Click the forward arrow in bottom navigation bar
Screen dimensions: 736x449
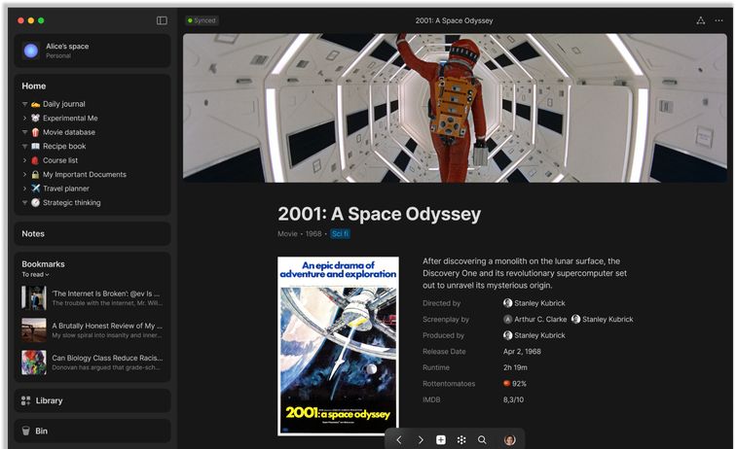[x=421, y=440]
